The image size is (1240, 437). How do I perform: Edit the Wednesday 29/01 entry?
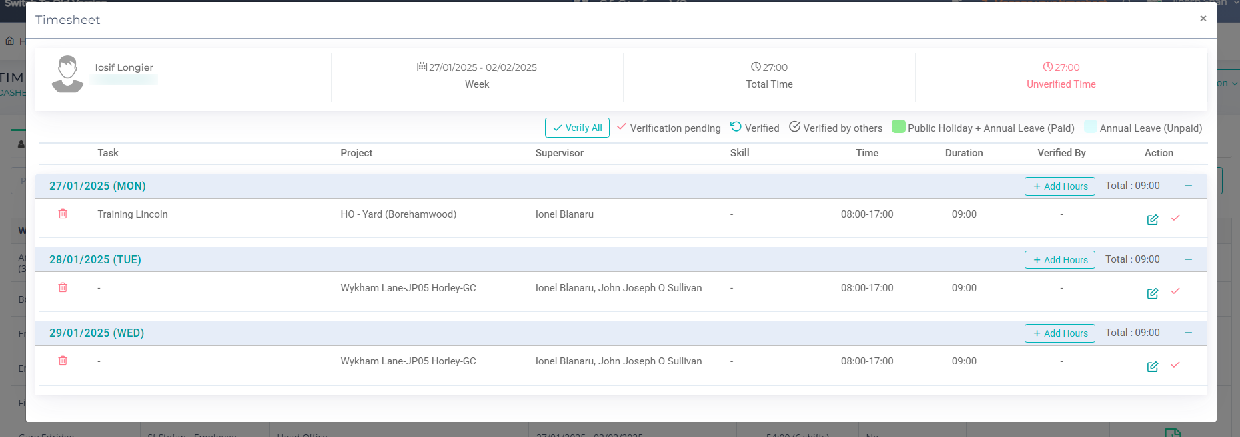click(x=1152, y=366)
